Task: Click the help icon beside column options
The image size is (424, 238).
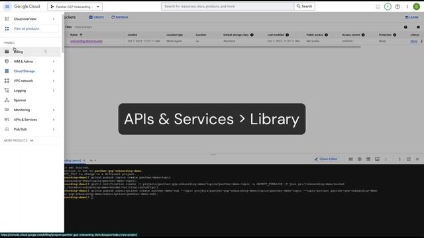Action: [x=405, y=27]
